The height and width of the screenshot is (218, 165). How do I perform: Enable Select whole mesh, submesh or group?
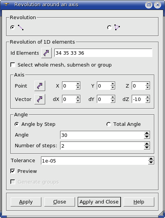coord(13,65)
